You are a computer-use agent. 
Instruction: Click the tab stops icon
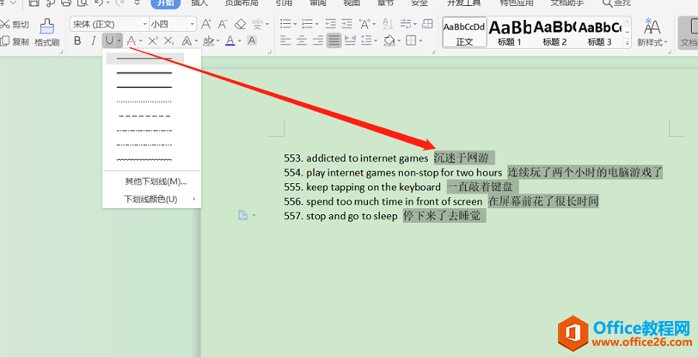[427, 23]
